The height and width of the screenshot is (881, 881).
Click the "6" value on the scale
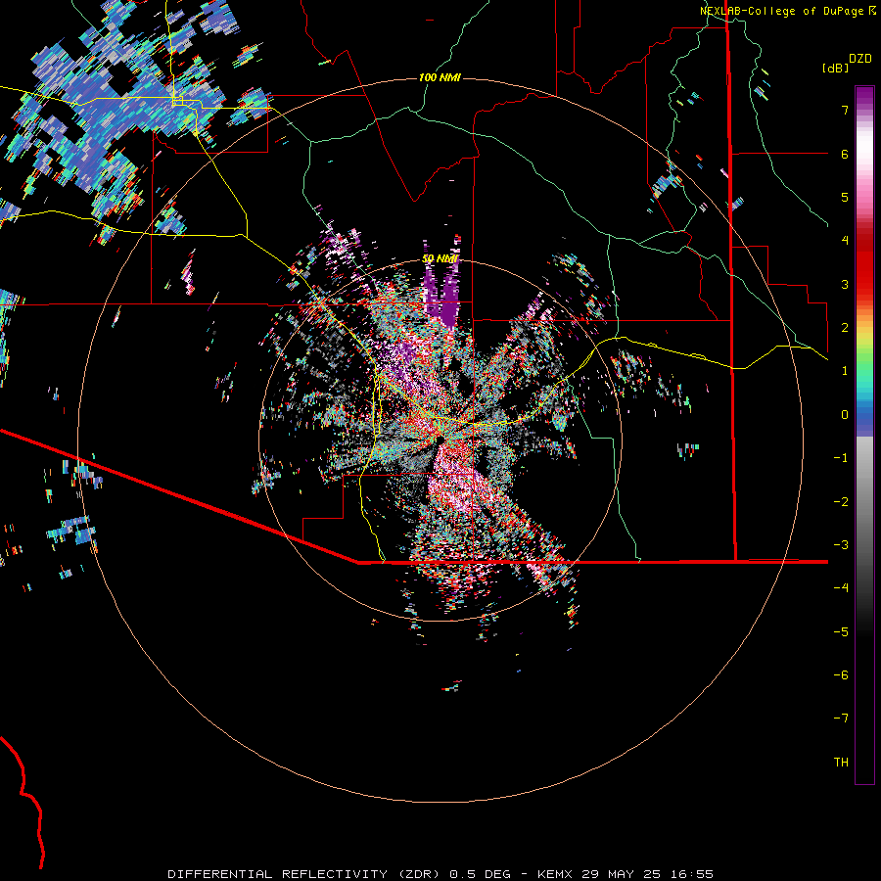[845, 154]
